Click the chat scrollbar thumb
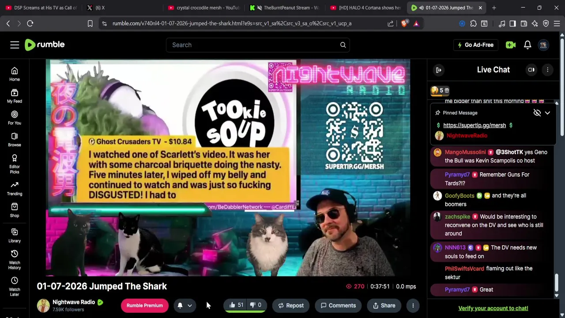This screenshot has width=565, height=318. click(x=557, y=283)
